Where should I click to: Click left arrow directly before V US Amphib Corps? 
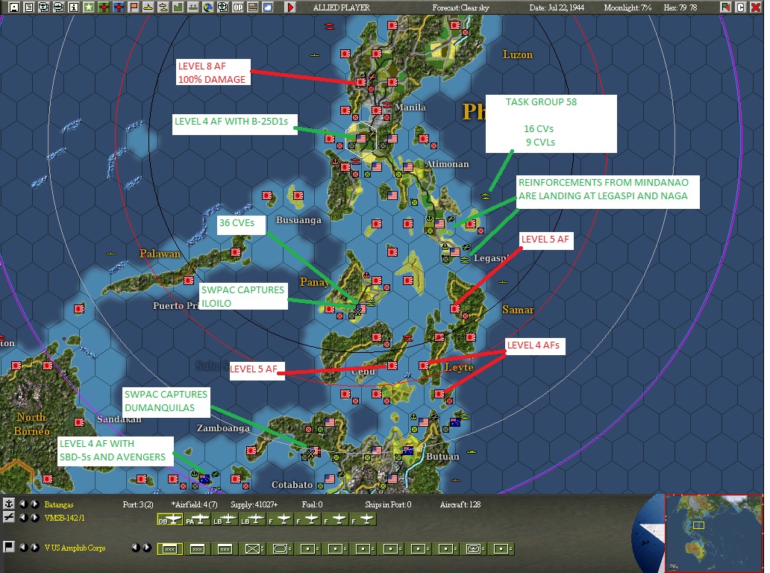click(x=22, y=548)
